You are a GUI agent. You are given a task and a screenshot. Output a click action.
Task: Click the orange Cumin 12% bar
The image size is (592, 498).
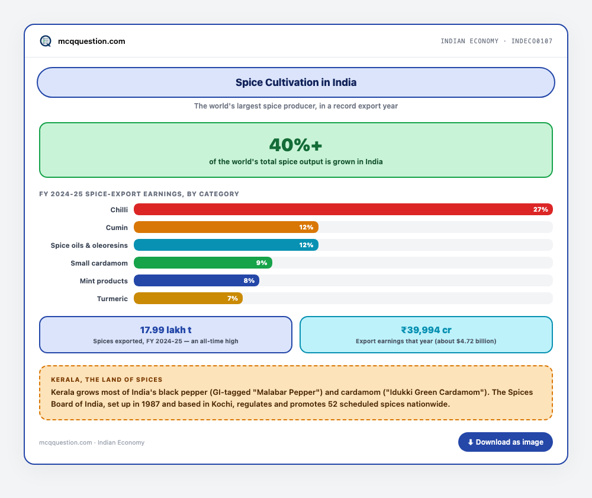[226, 227]
